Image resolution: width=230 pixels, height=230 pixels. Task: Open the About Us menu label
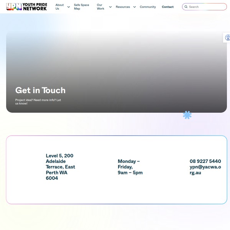(59, 7)
